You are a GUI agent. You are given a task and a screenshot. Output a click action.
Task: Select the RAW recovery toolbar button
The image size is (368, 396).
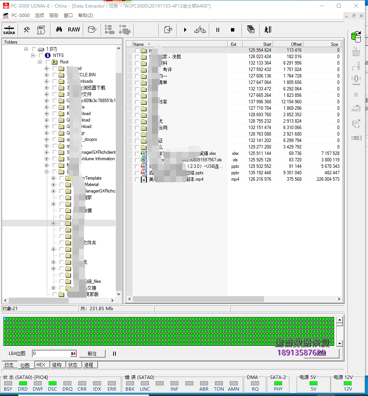point(74,30)
